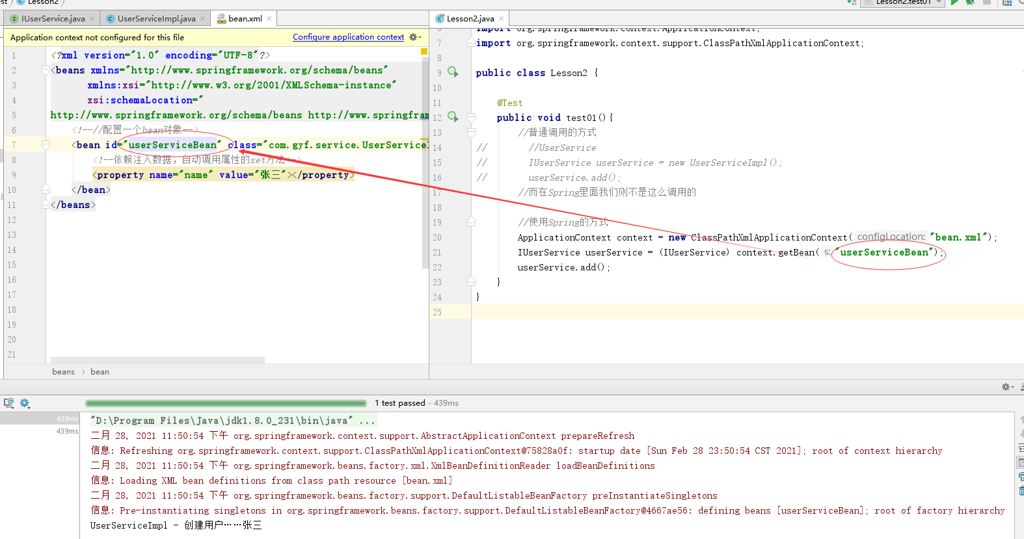Click Configure application context link
This screenshot has width=1024, height=539.
pos(348,37)
